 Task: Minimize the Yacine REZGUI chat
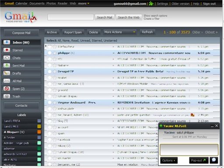pos(212,126)
